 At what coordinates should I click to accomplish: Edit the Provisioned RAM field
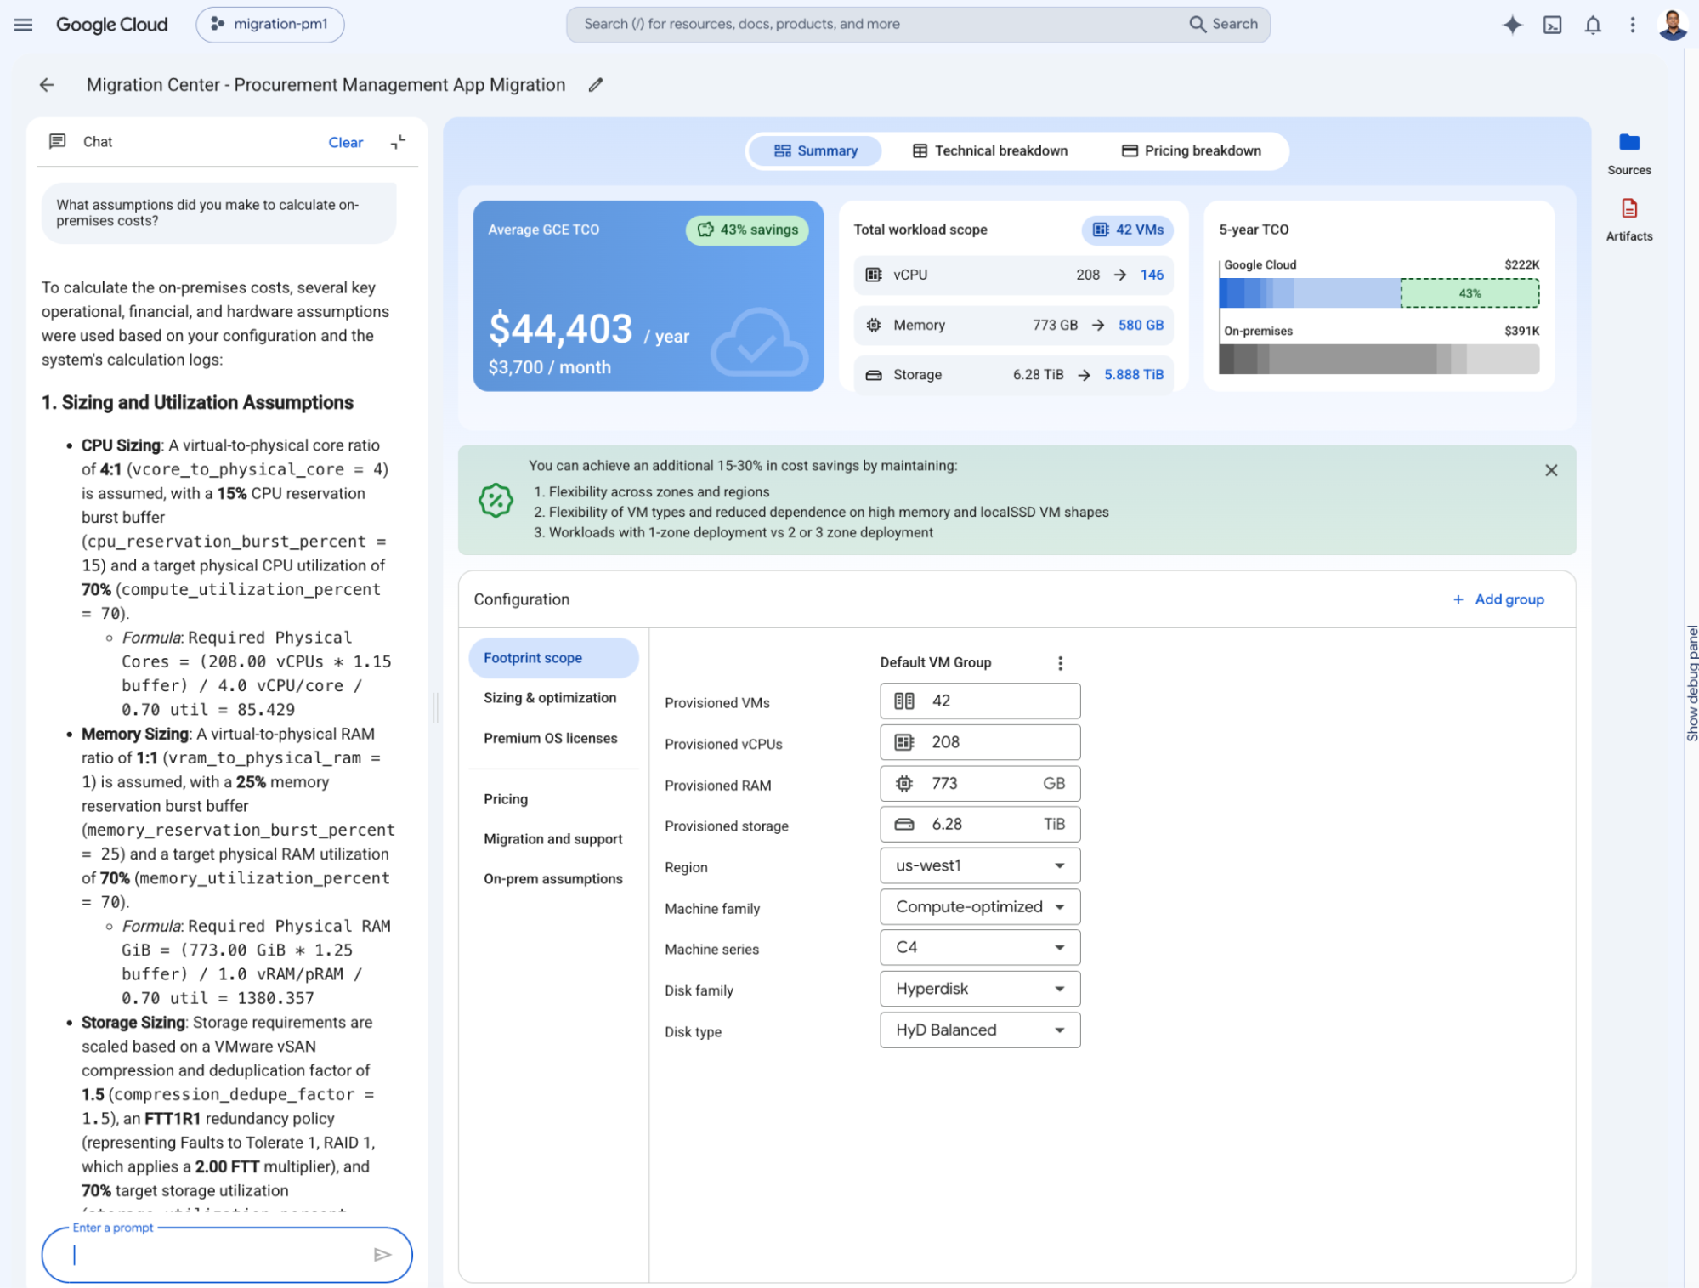pyautogui.click(x=980, y=783)
